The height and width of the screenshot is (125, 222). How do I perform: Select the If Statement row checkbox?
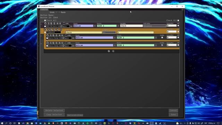(x=45, y=32)
